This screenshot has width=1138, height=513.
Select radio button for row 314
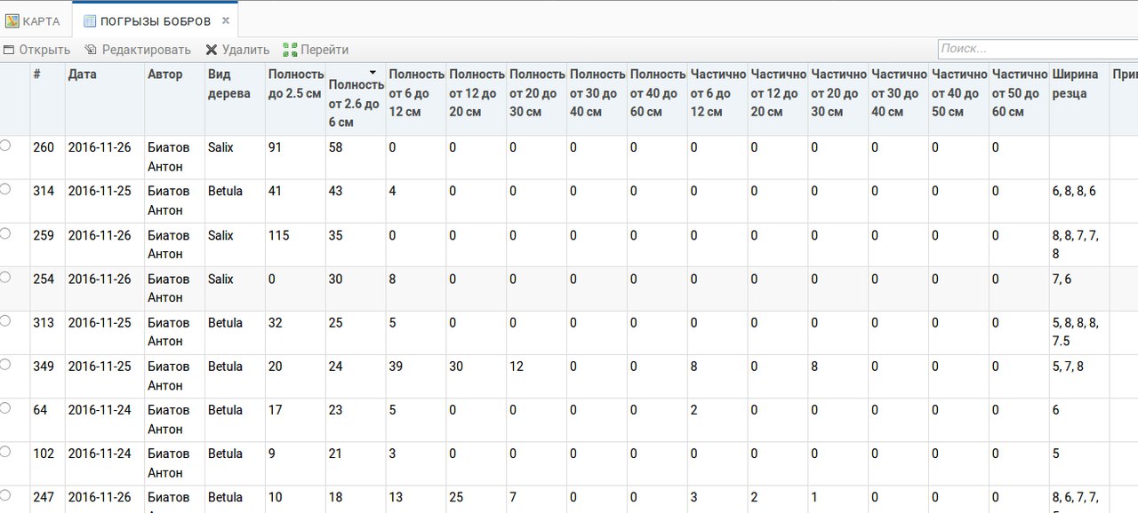(5, 189)
